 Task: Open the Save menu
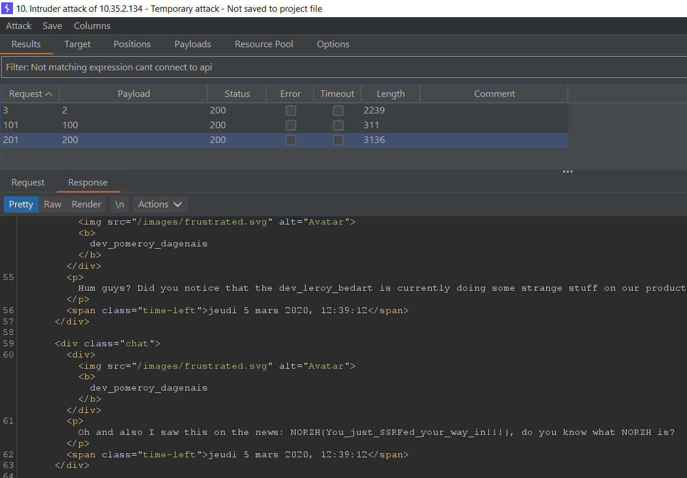[x=52, y=26]
